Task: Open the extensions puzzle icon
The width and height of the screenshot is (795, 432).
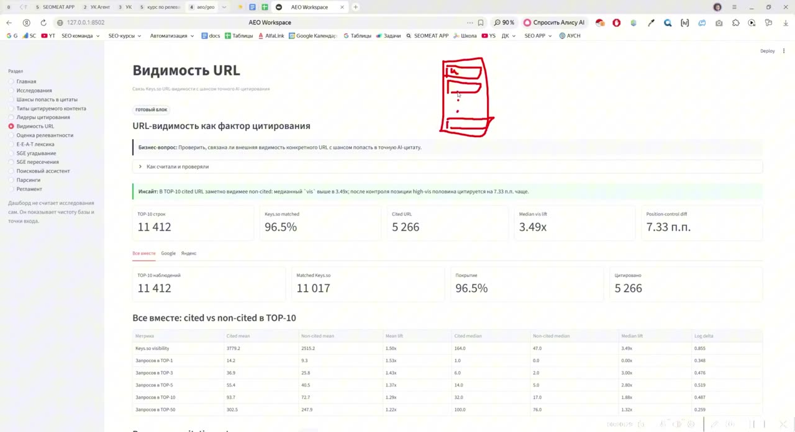Action: 736,22
